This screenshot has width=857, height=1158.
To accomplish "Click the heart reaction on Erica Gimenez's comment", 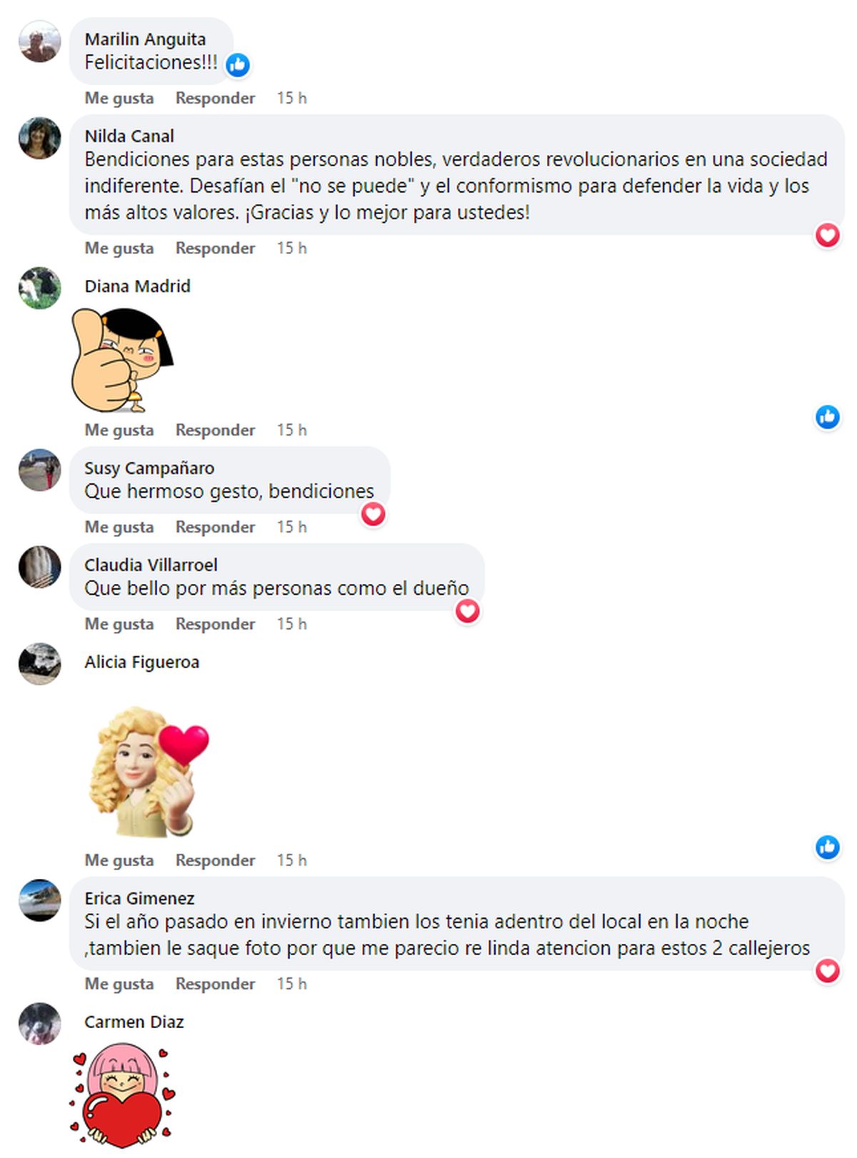I will coord(828,971).
